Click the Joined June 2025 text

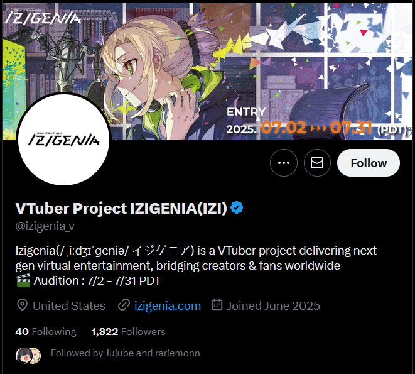(x=274, y=305)
